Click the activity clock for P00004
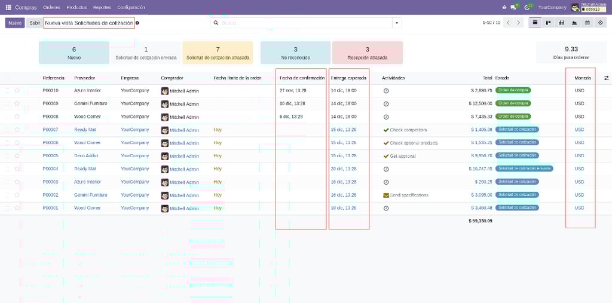This screenshot has height=303, width=612. [386, 169]
